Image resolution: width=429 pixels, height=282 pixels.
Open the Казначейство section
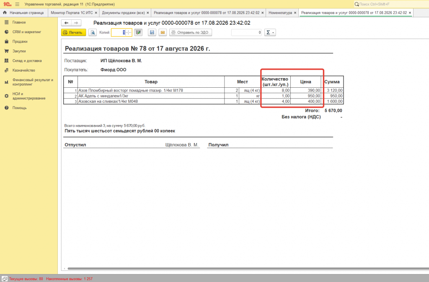[23, 70]
